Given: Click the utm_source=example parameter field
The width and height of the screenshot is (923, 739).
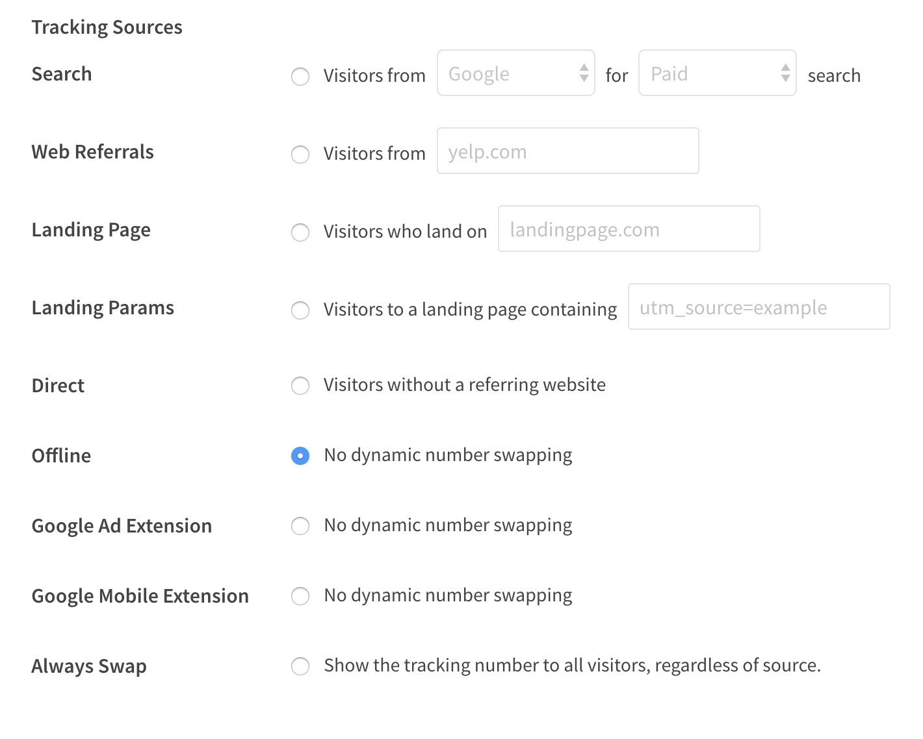Looking at the screenshot, I should (759, 307).
